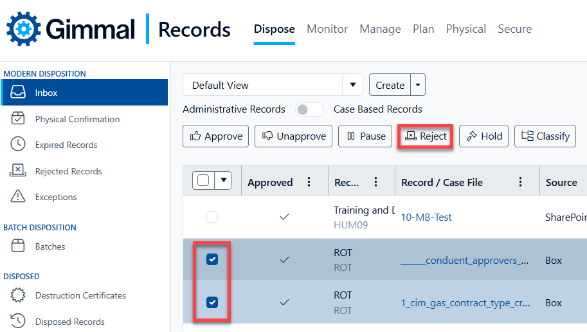Image resolution: width=587 pixels, height=332 pixels.
Task: Open the select-all checkbox dropdown arrow
Action: pyautogui.click(x=223, y=181)
